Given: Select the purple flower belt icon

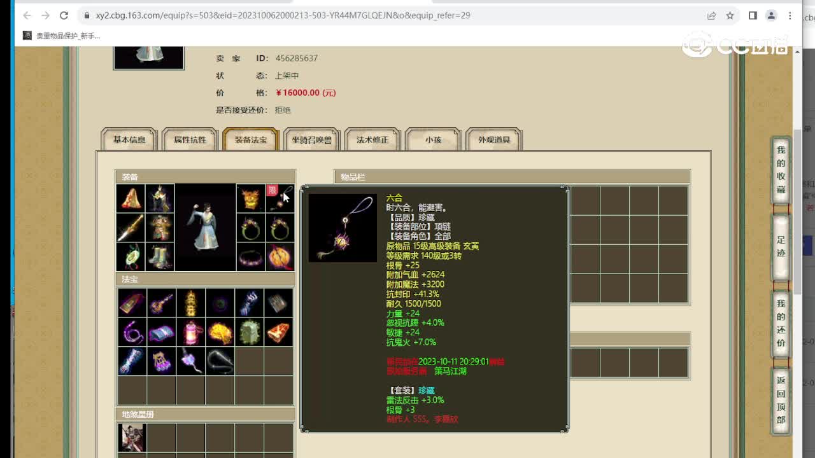Looking at the screenshot, I should 250,257.
